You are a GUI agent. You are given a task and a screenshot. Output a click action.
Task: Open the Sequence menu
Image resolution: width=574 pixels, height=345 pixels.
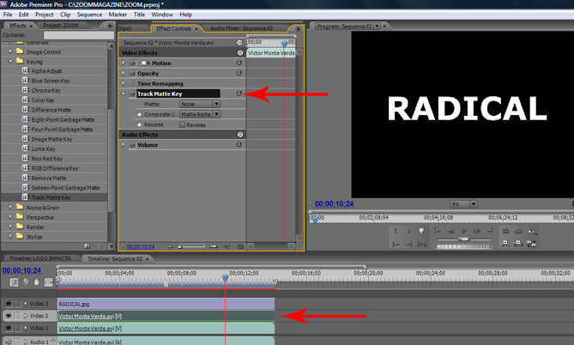tap(89, 15)
